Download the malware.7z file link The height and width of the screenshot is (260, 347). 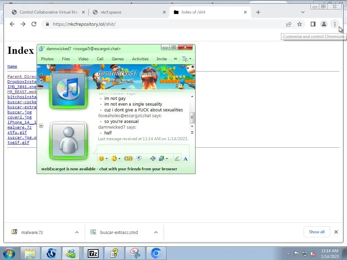point(19,127)
